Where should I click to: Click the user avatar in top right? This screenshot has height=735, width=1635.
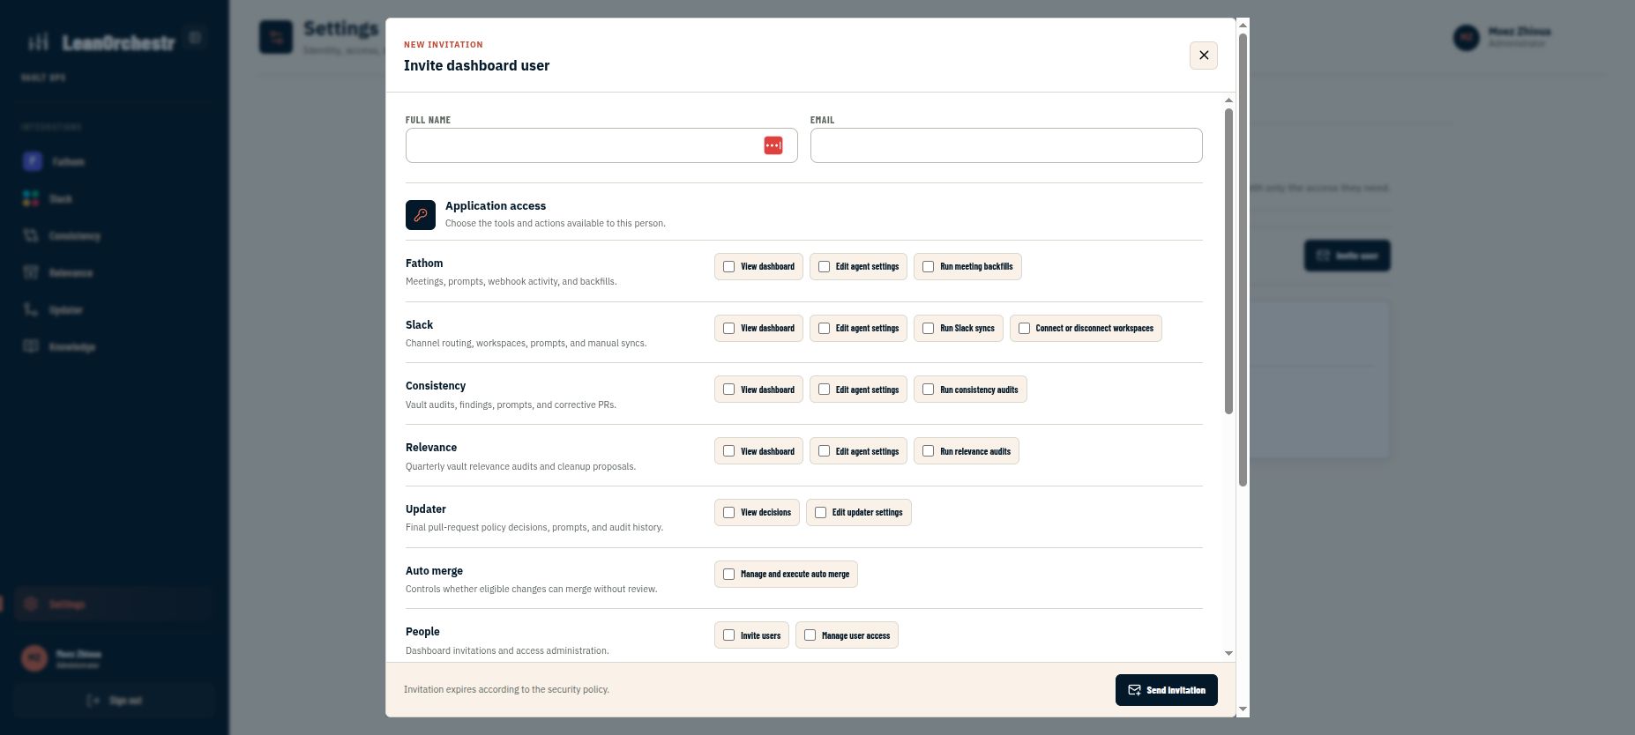click(1467, 37)
